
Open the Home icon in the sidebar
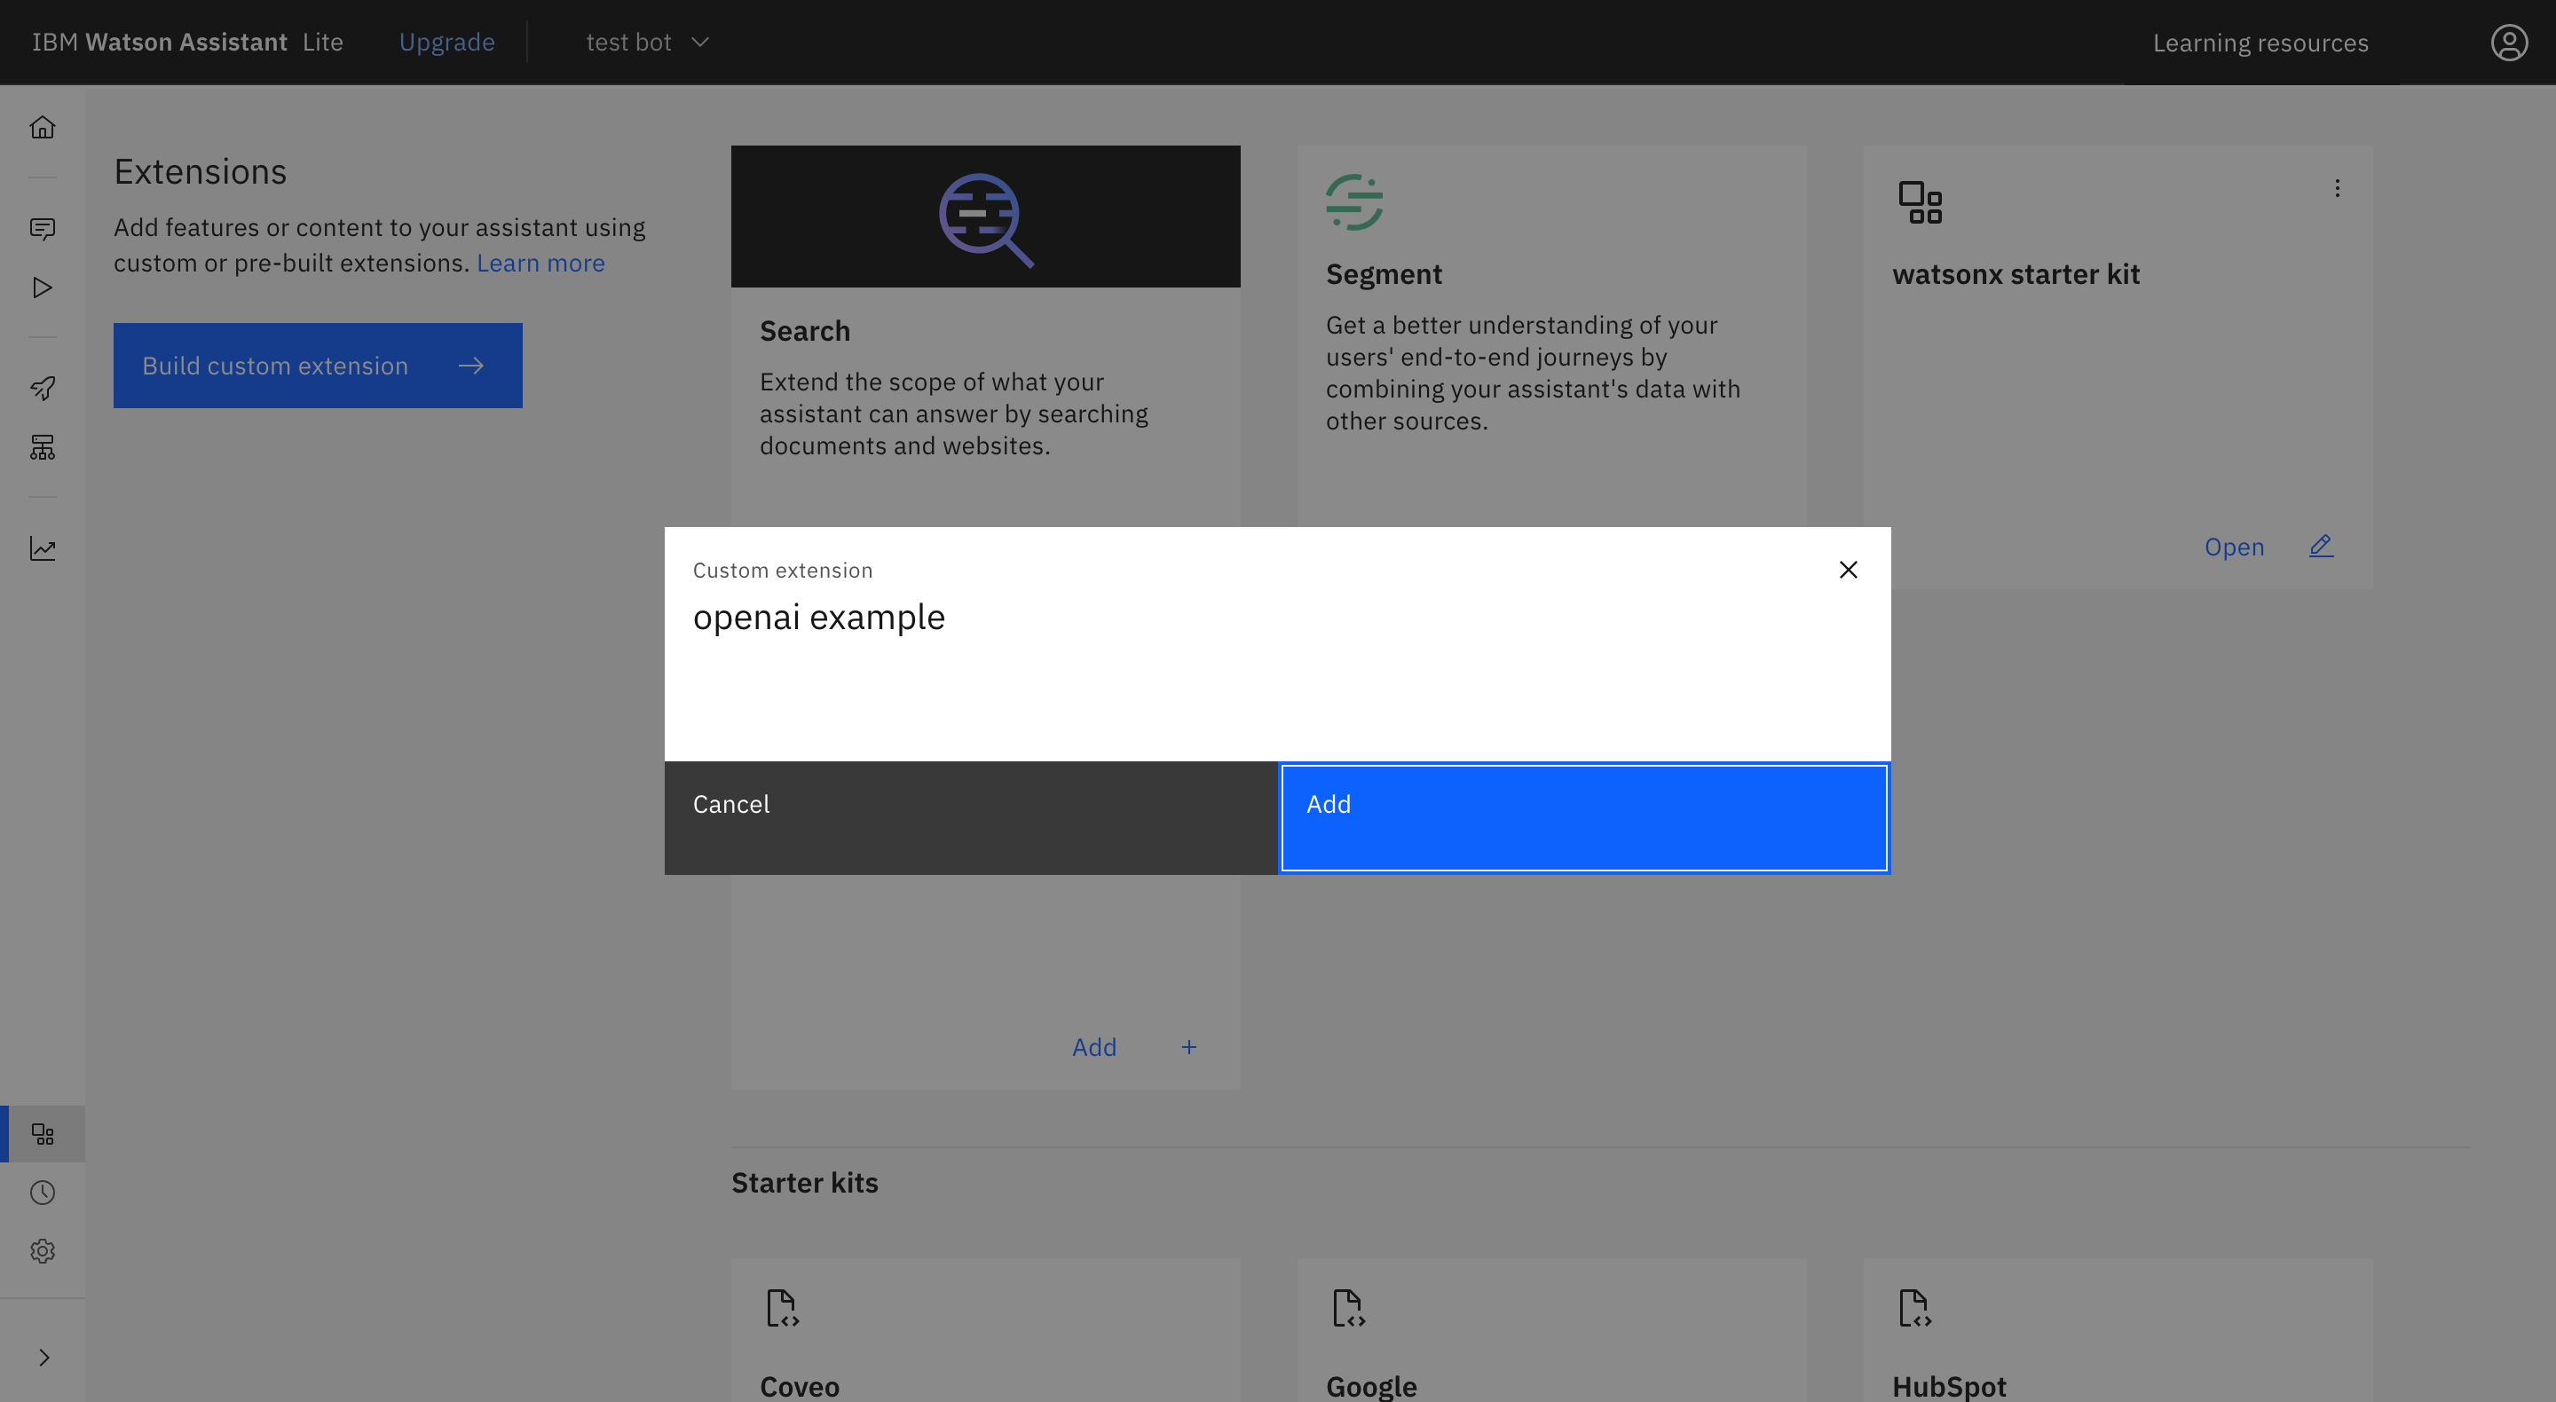coord(42,127)
